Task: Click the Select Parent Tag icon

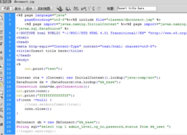Action: (x=1, y=52)
